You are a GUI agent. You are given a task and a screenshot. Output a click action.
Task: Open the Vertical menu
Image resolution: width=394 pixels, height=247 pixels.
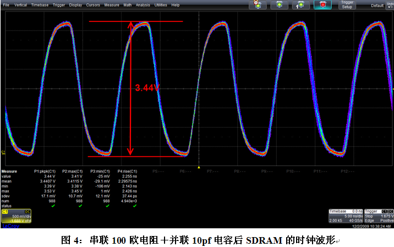[20, 5]
